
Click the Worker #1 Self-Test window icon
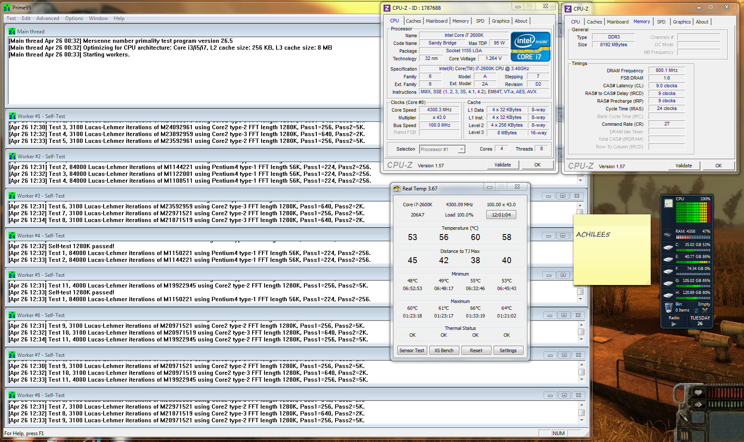(12, 116)
